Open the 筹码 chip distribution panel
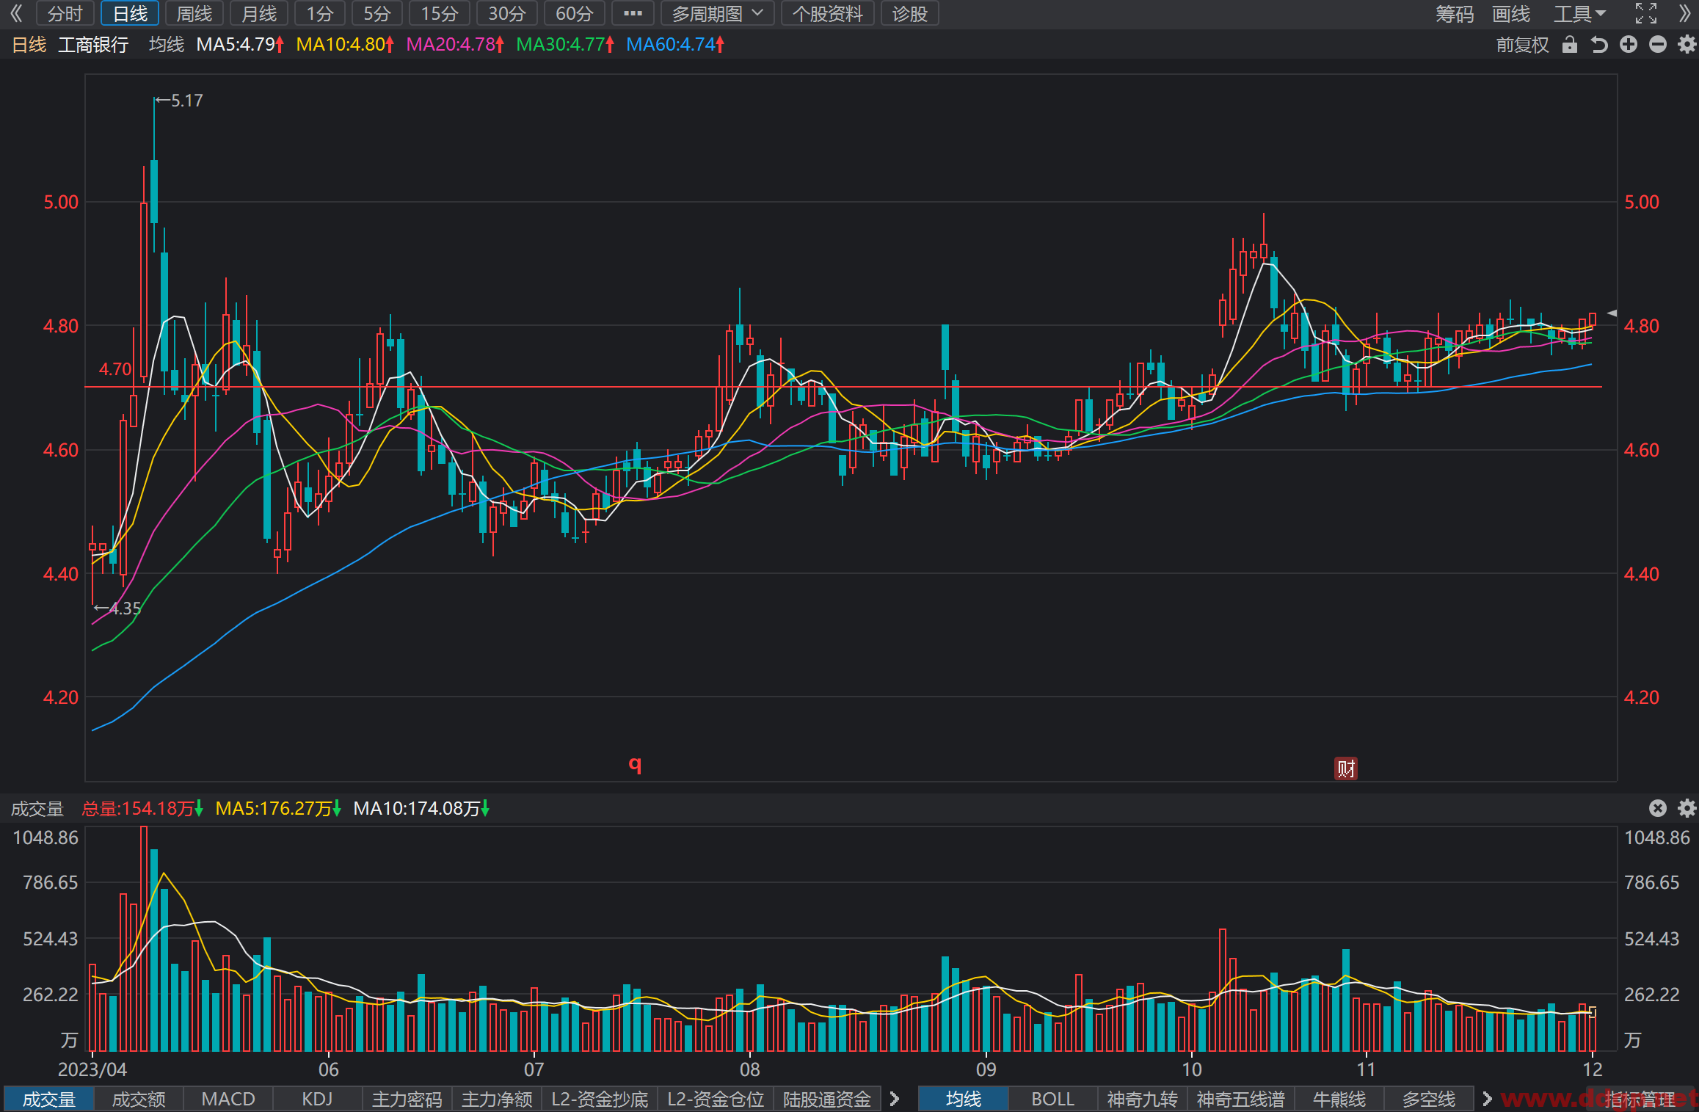The image size is (1699, 1112). [1455, 13]
